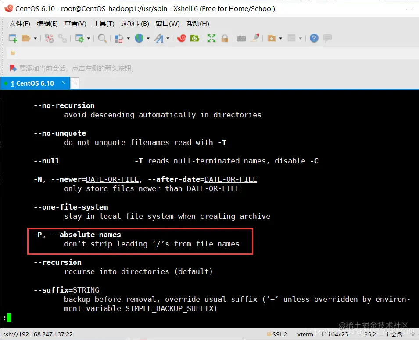Click the Find magnifier icon
Screen dimensions: 419x340
102,38
